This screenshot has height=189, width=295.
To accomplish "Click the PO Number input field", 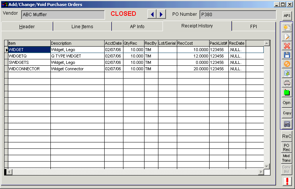I will click(238, 15).
